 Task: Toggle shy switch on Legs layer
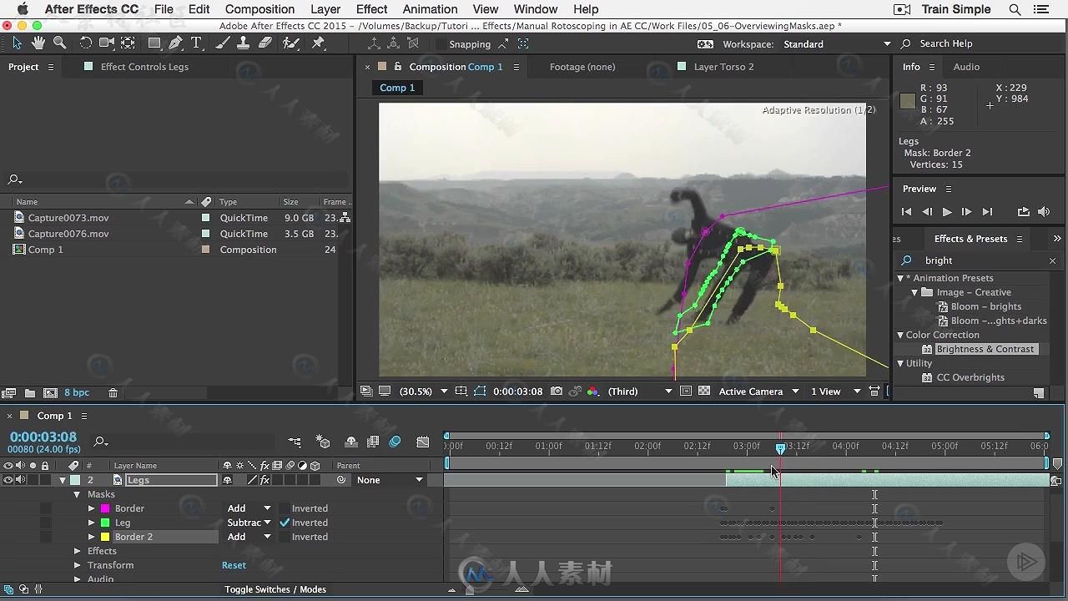click(x=227, y=480)
